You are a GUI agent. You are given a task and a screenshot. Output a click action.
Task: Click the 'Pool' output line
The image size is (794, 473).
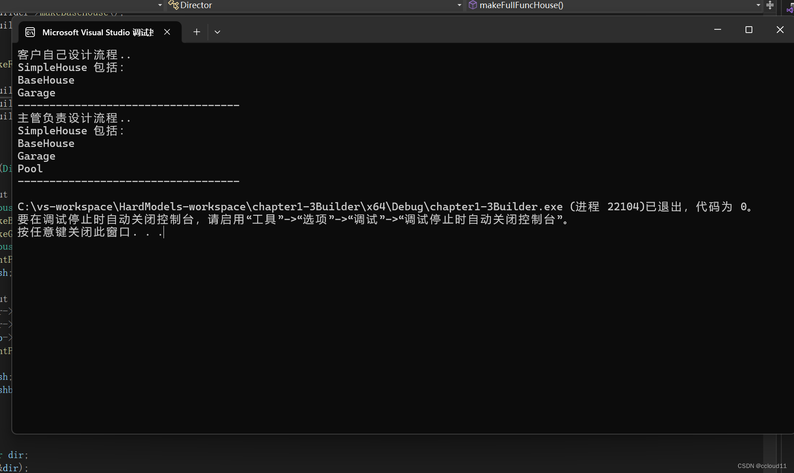coord(30,169)
